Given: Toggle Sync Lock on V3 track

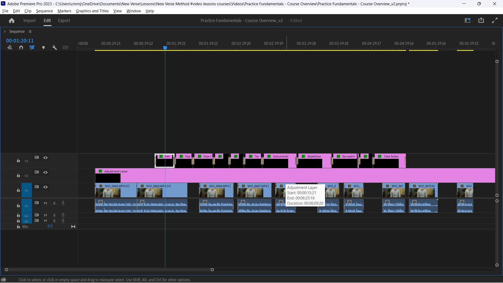Looking at the screenshot, I should coord(37,157).
